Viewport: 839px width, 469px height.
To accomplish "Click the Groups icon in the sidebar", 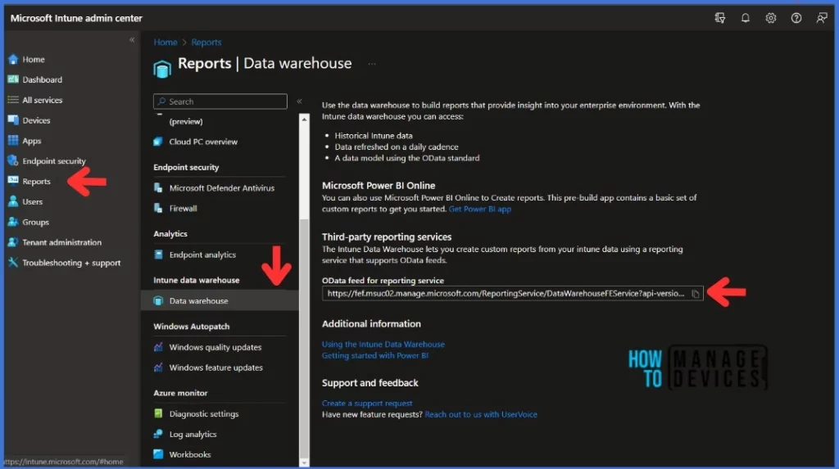I will pyautogui.click(x=13, y=222).
